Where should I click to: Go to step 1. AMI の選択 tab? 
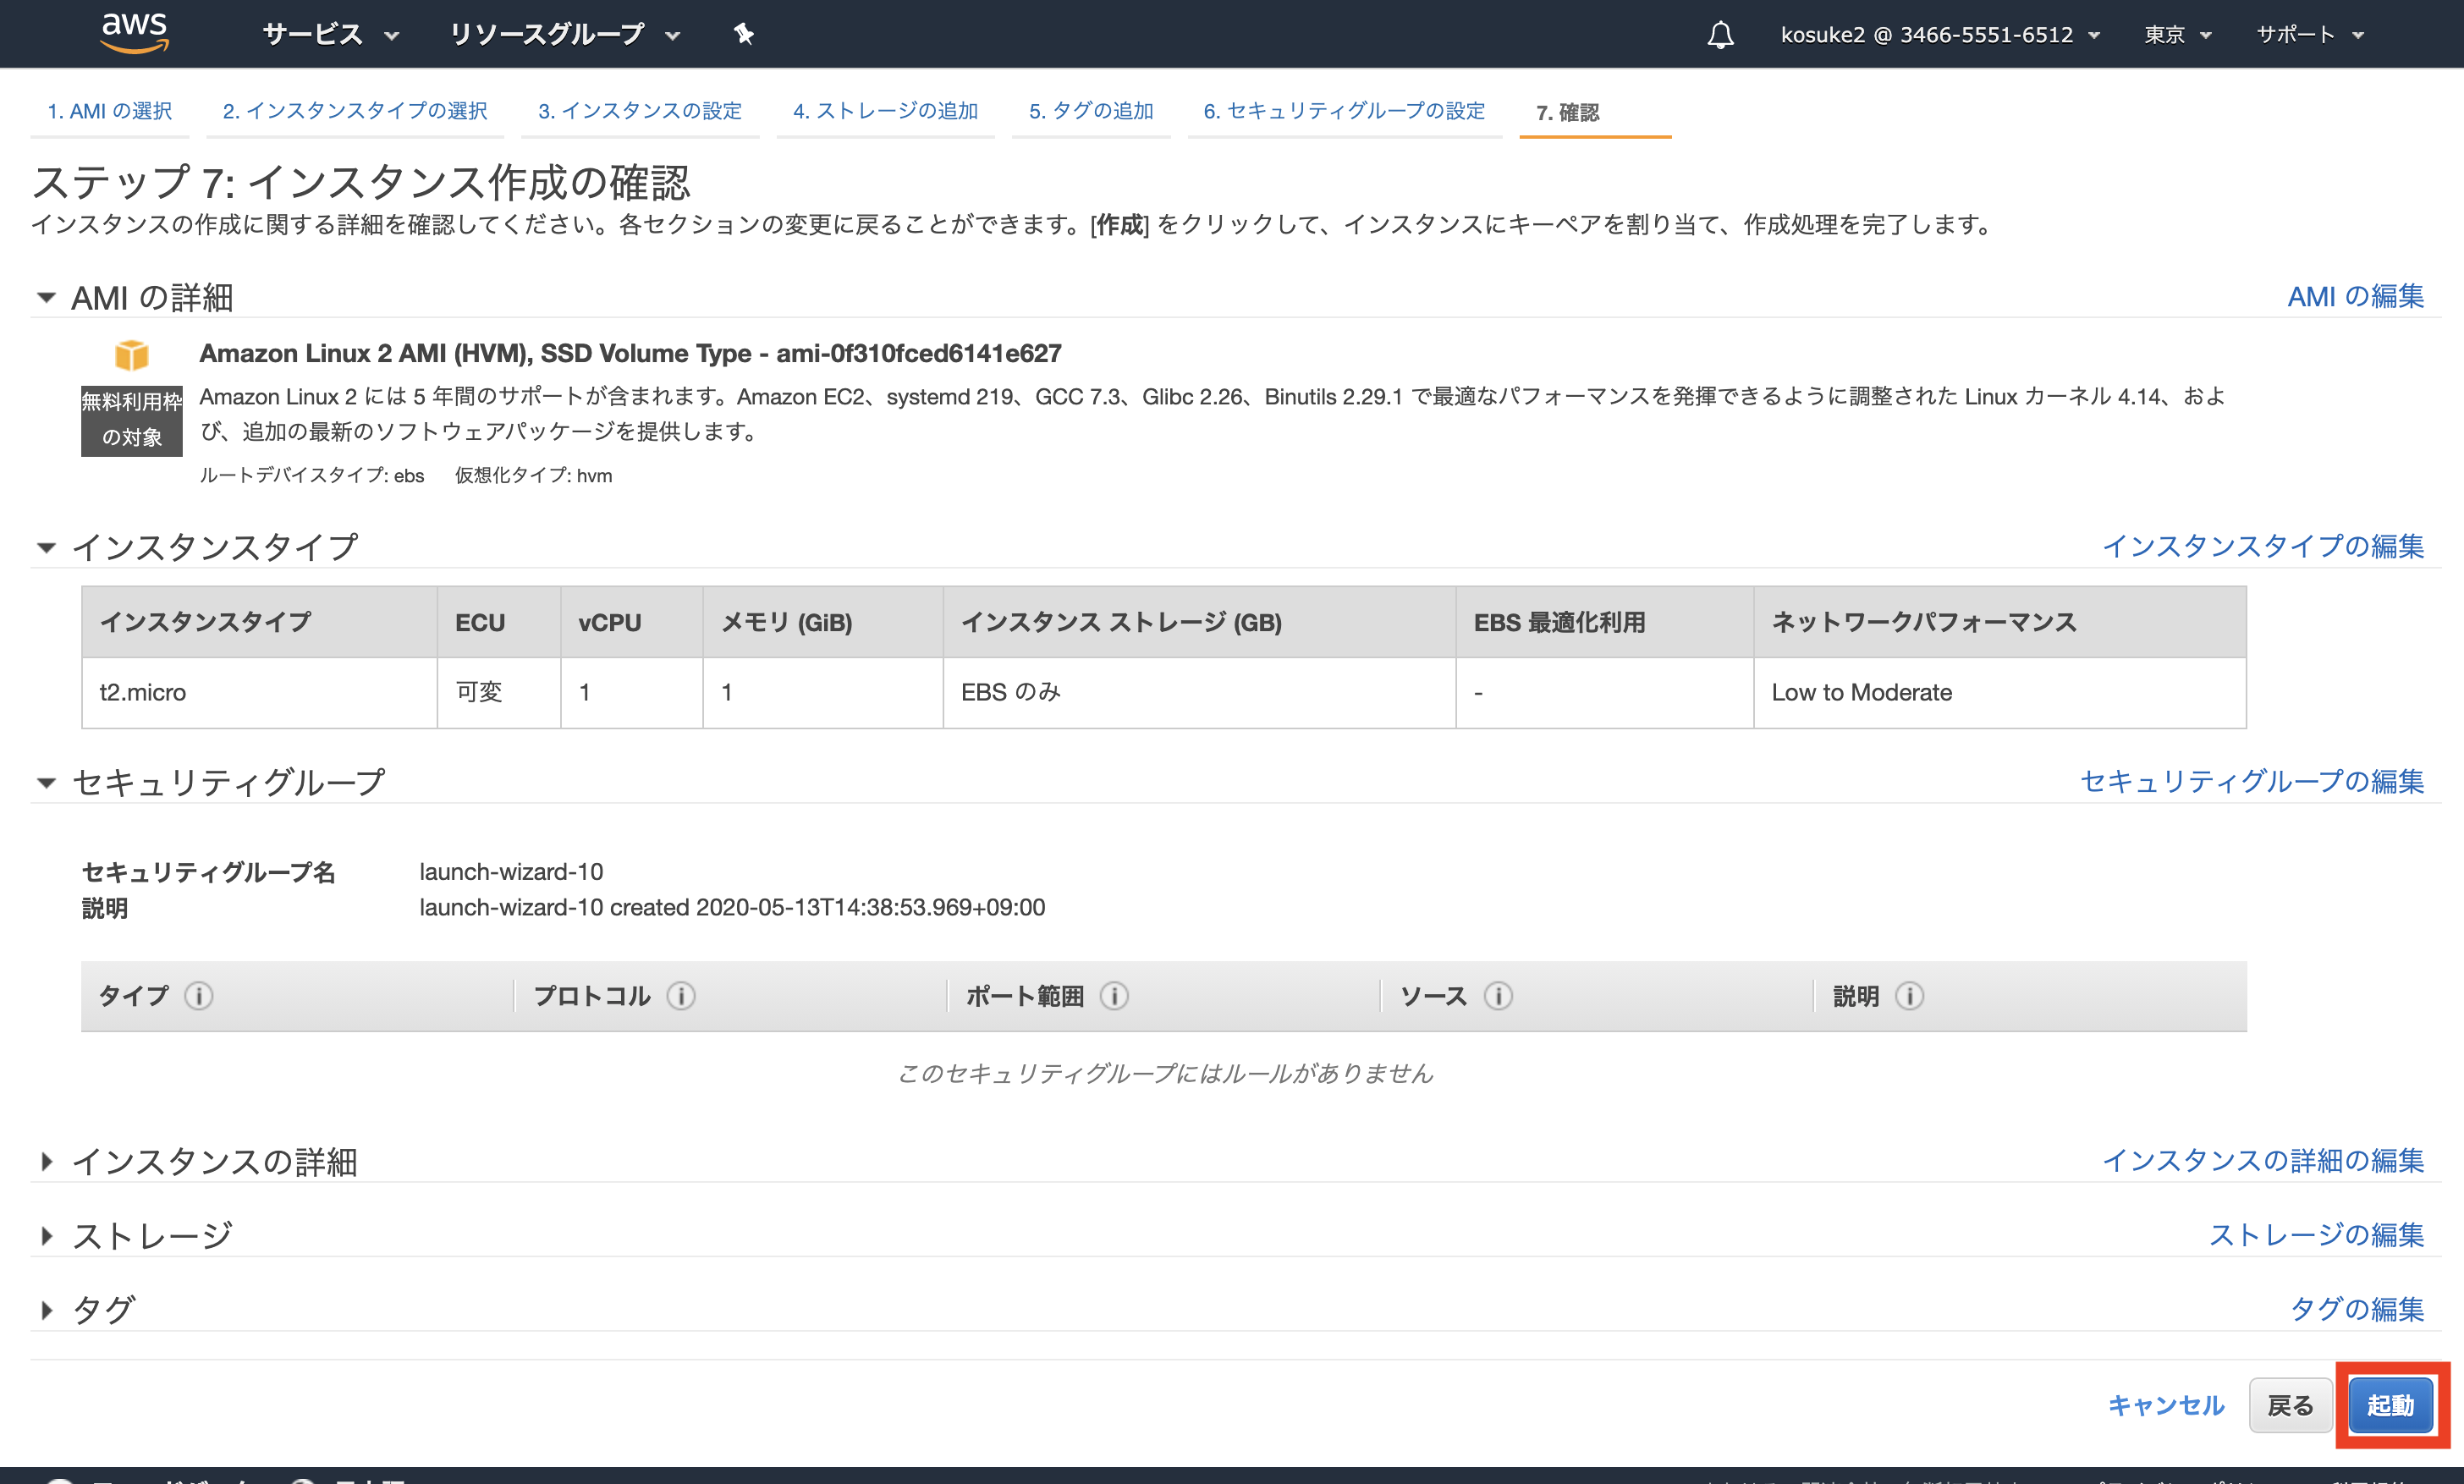110,111
